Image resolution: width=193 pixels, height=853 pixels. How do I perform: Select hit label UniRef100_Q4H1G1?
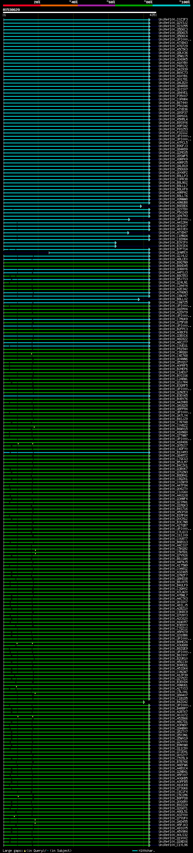(173, 116)
